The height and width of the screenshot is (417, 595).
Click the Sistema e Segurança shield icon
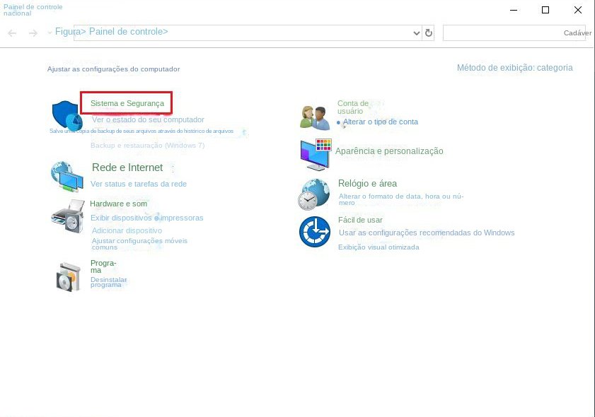point(67,115)
